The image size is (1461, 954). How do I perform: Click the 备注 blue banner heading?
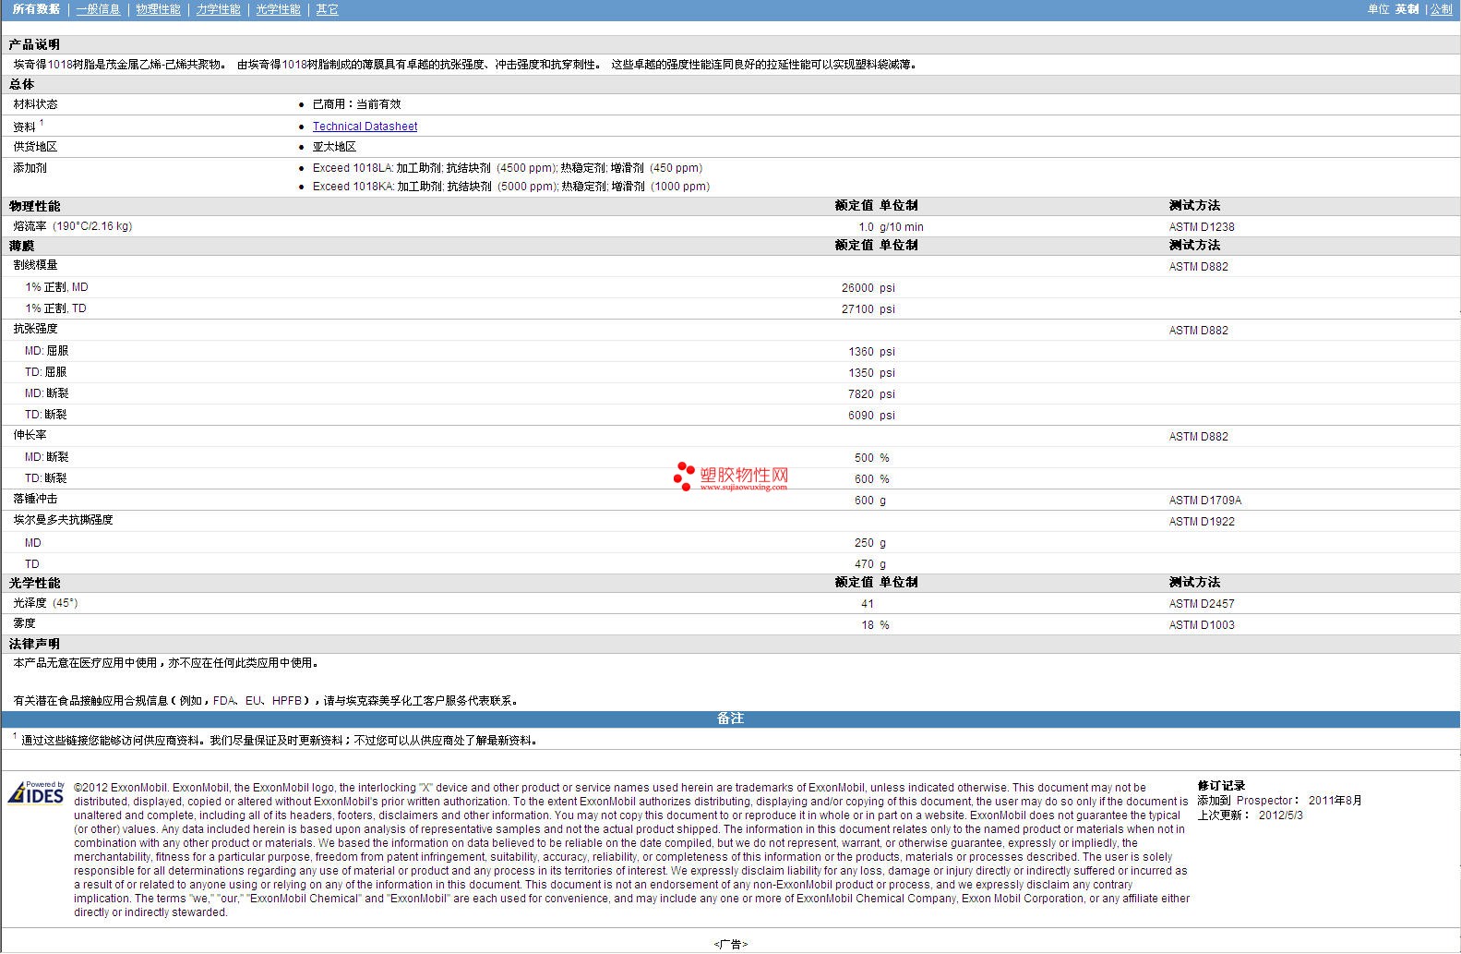pyautogui.click(x=730, y=719)
